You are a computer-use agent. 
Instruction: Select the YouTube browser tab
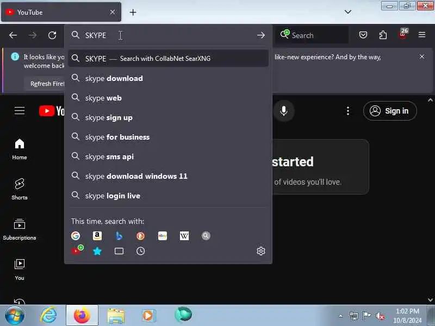(61, 12)
